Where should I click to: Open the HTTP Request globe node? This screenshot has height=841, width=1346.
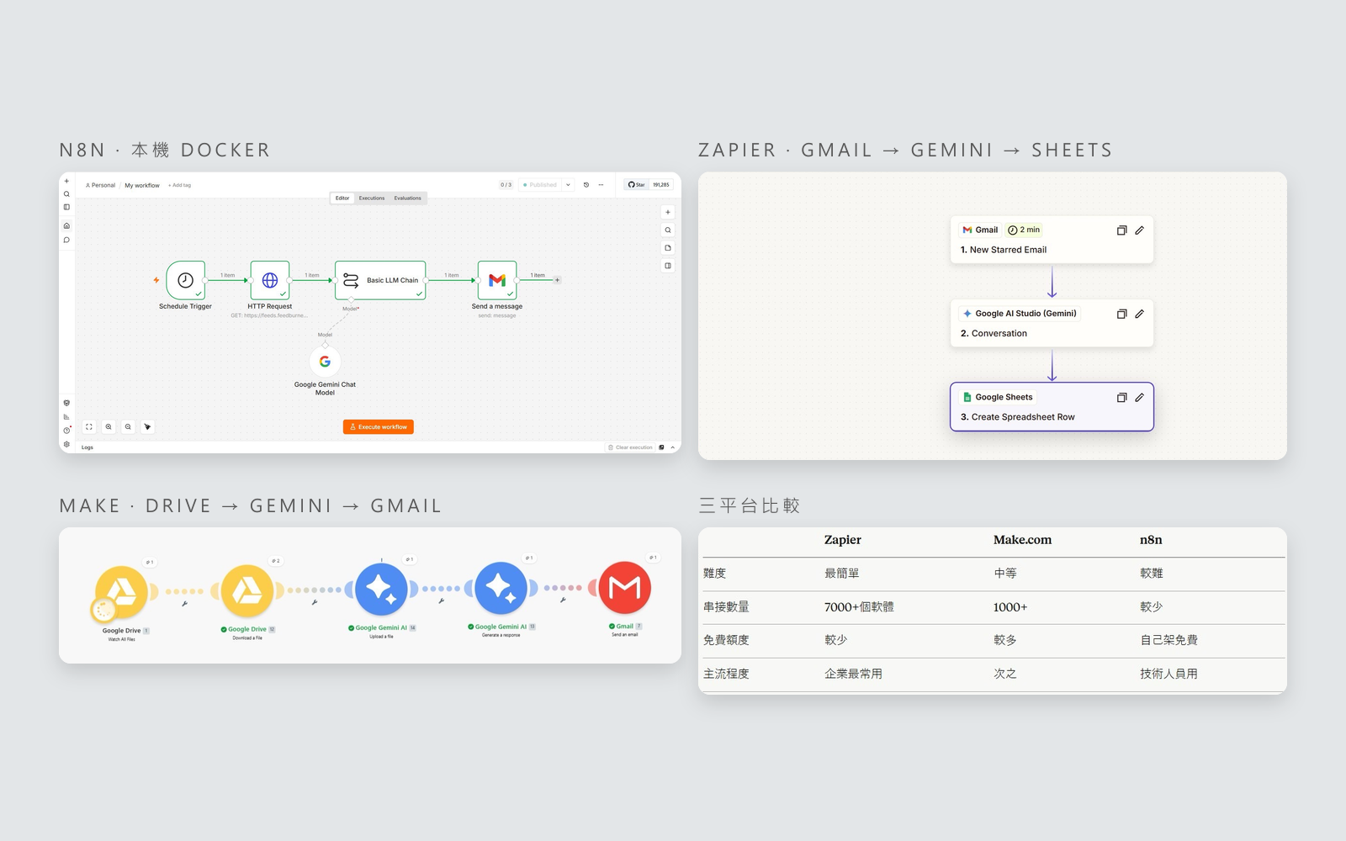click(270, 280)
